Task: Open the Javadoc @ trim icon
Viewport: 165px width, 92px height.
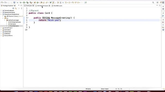Action: pyautogui.click(x=163, y=25)
